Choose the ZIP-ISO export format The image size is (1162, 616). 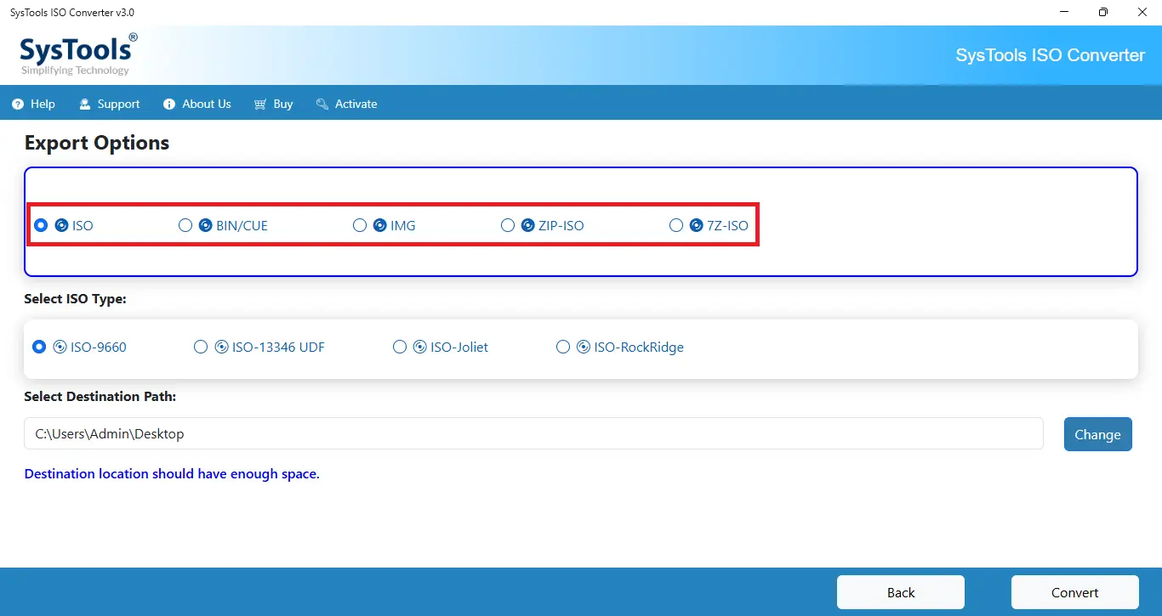[x=508, y=225]
